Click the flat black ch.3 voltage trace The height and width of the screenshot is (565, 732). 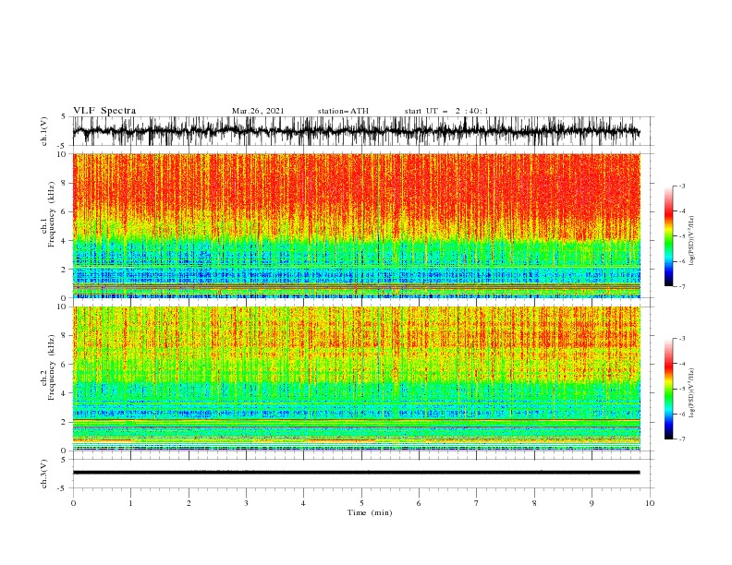click(356, 473)
